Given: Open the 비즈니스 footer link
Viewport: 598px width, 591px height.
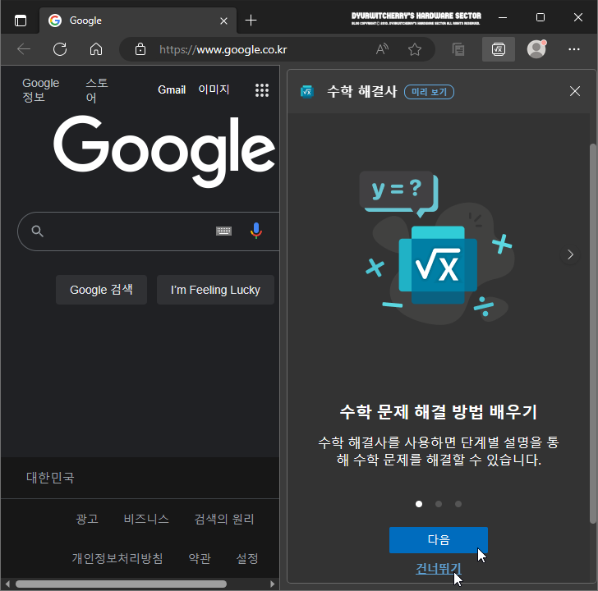Looking at the screenshot, I should [x=146, y=519].
